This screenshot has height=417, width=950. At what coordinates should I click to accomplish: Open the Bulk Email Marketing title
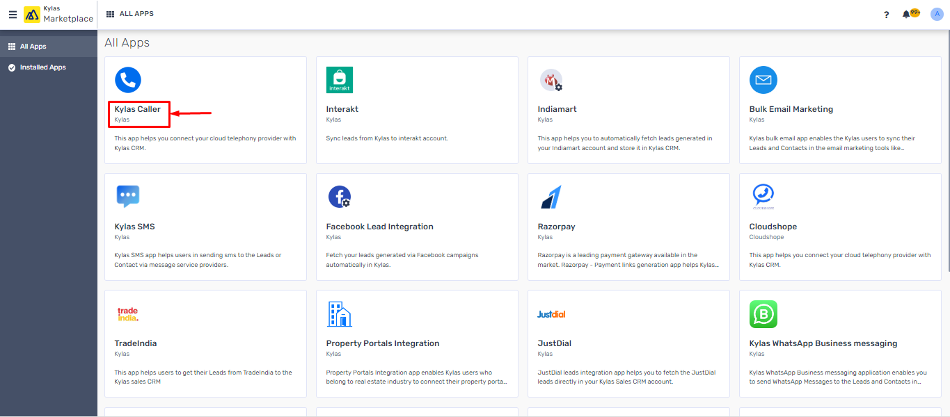(x=791, y=109)
